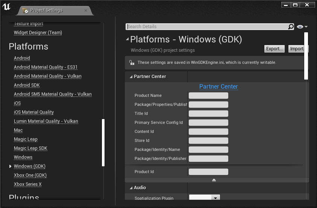Close the Project Settings window
317x208 pixels.
click(307, 5)
